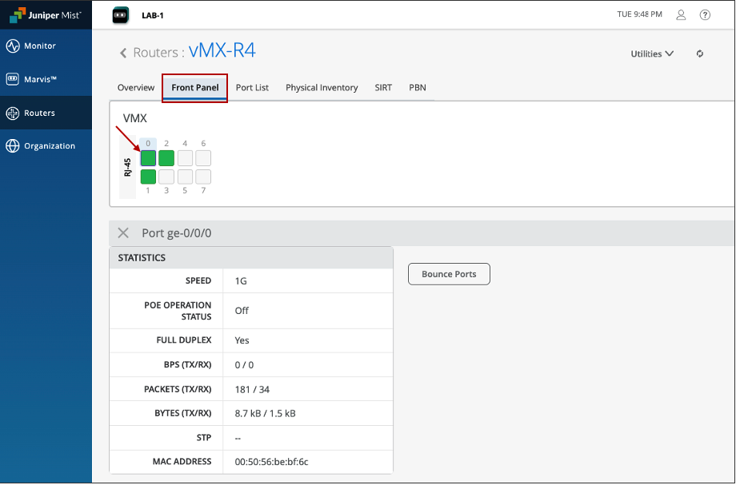
Task: Switch to the Port List tab
Action: coord(252,88)
